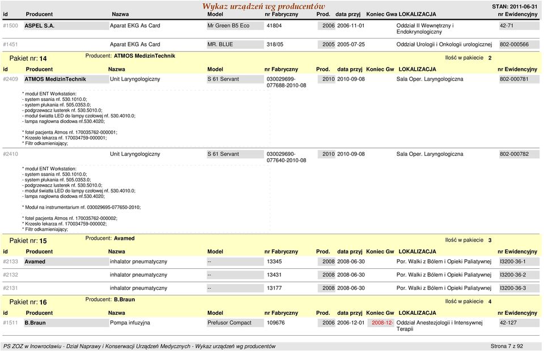Click location 'Oddział Urologii i Onkologii urologicznej'

tap(444, 44)
